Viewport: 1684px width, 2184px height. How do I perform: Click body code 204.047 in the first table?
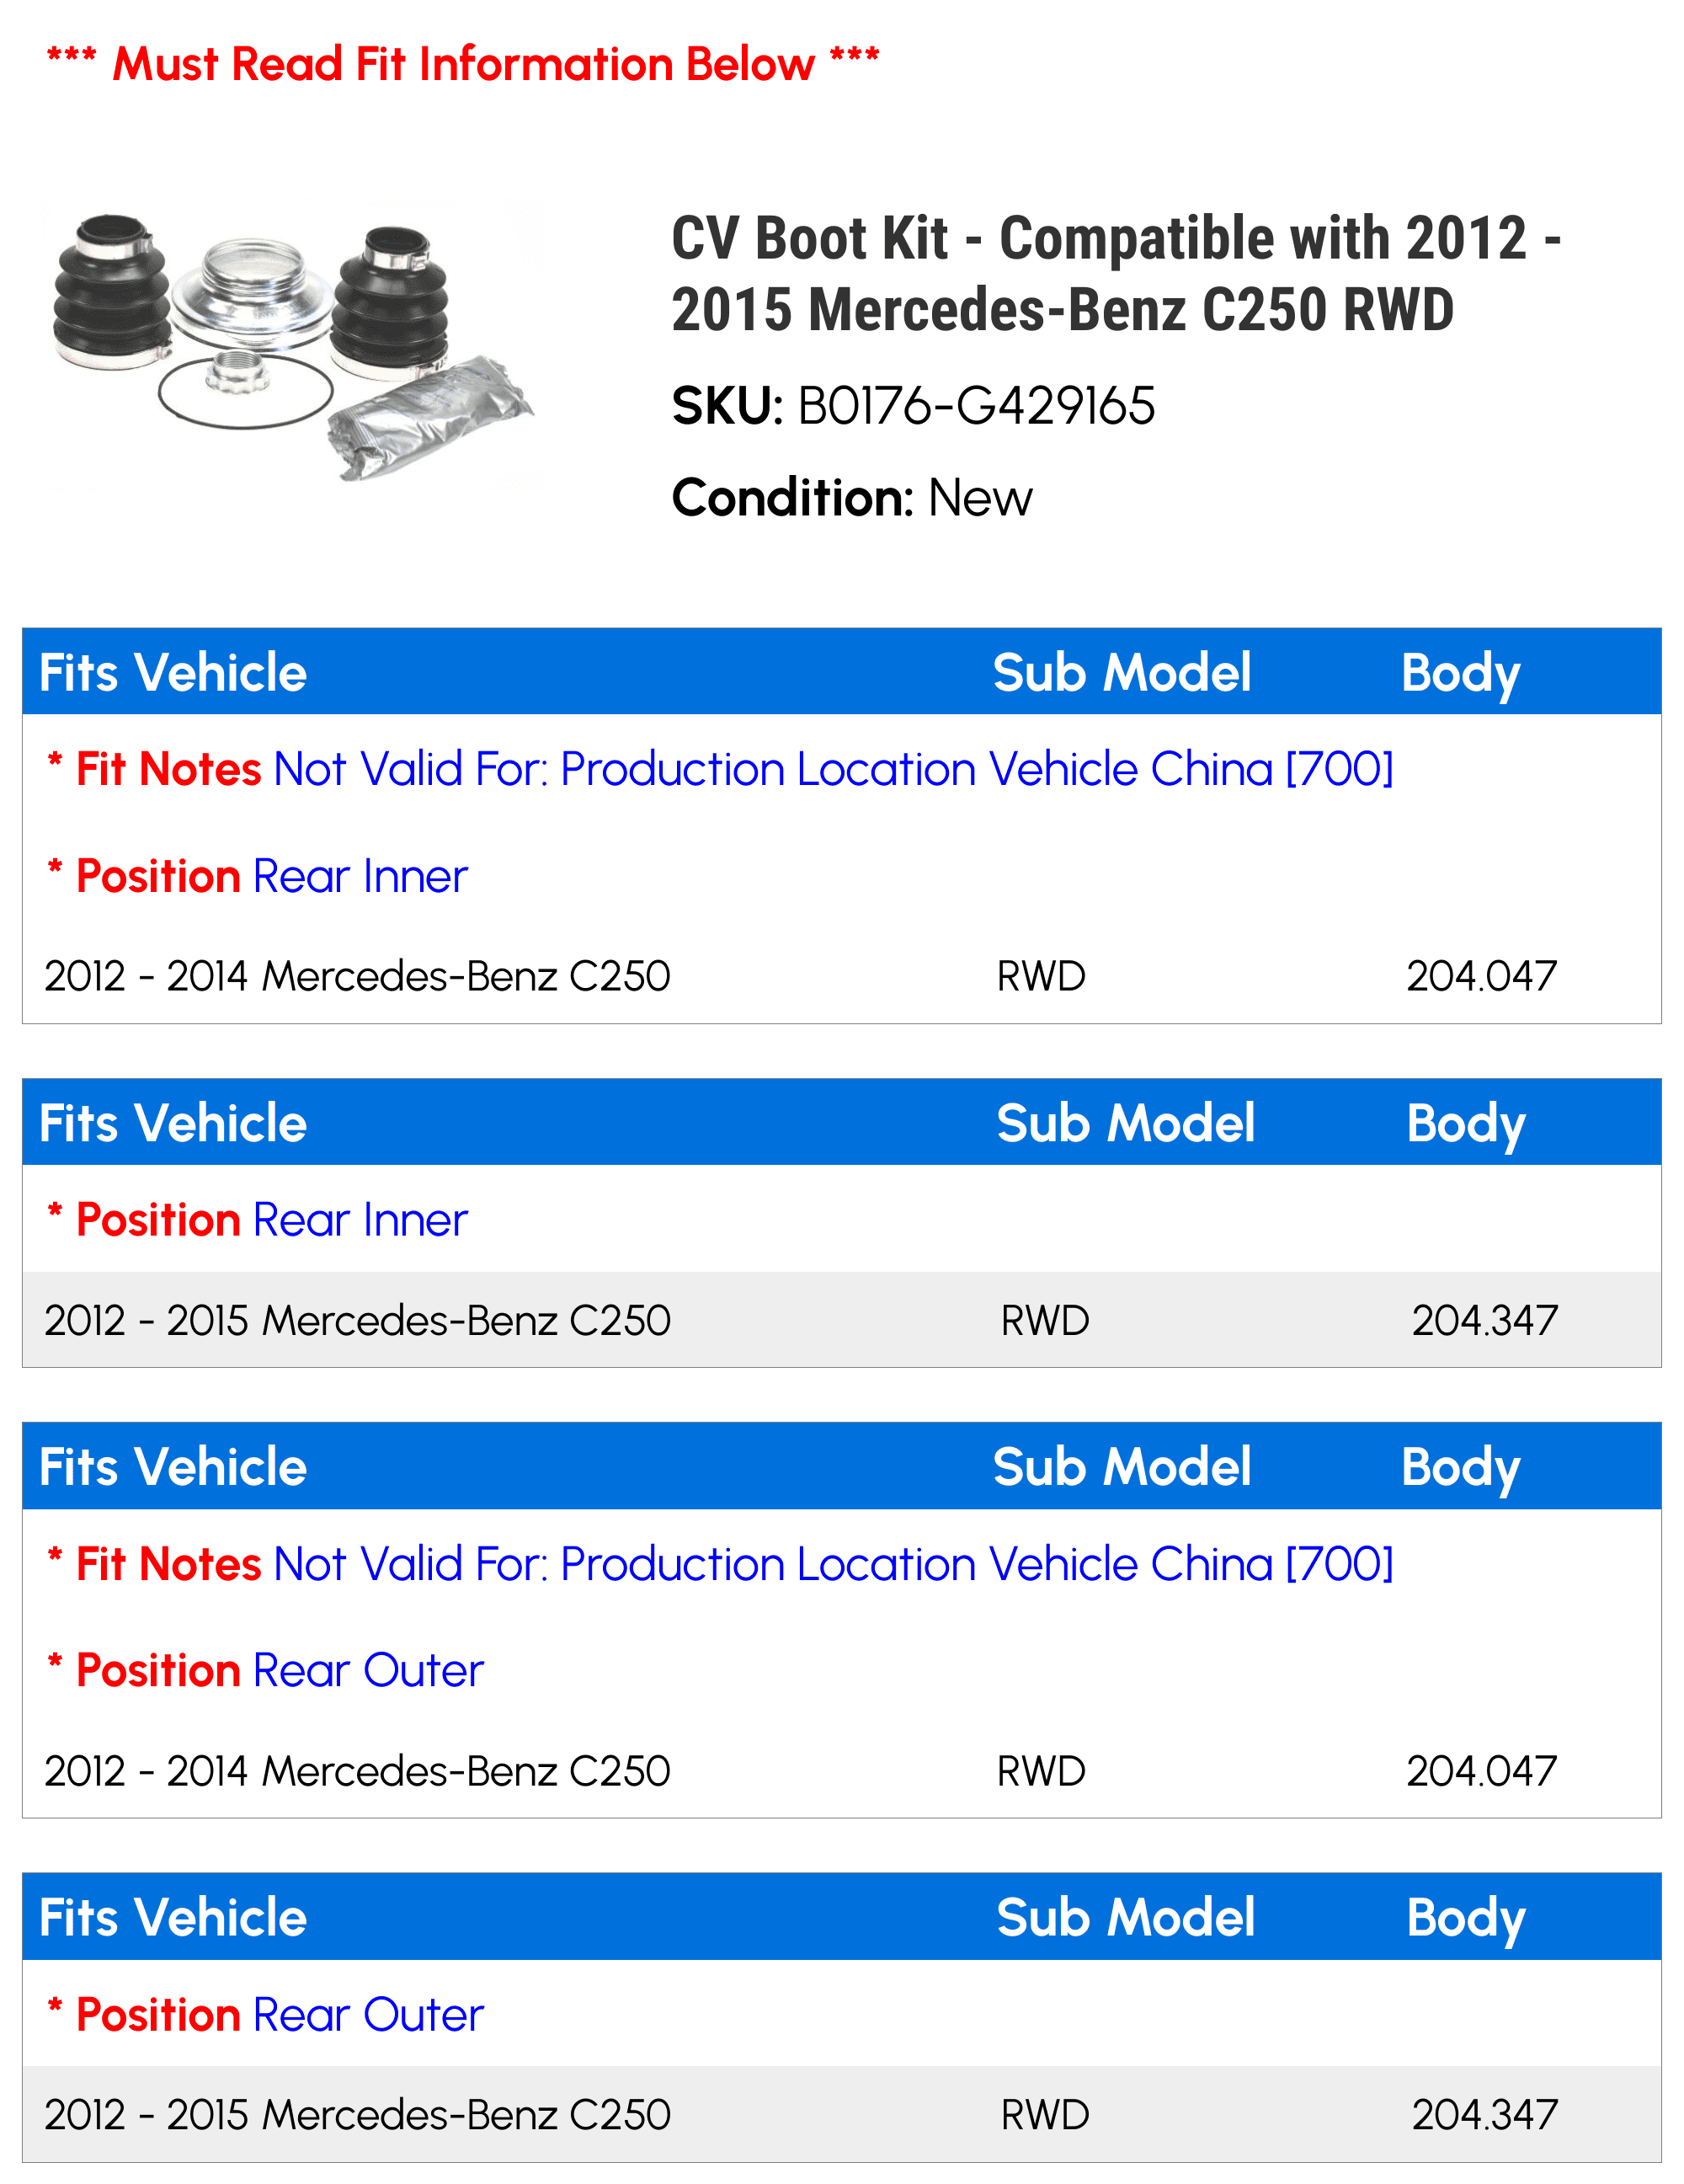1481,976
